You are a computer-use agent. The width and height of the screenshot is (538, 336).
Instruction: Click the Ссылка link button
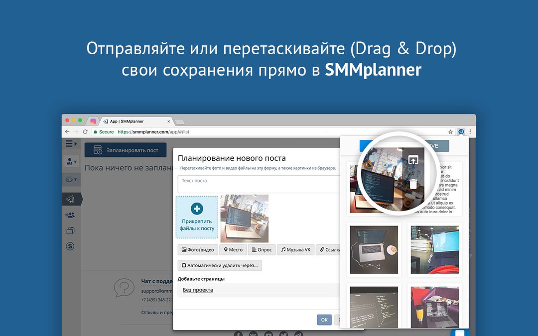[x=328, y=249]
